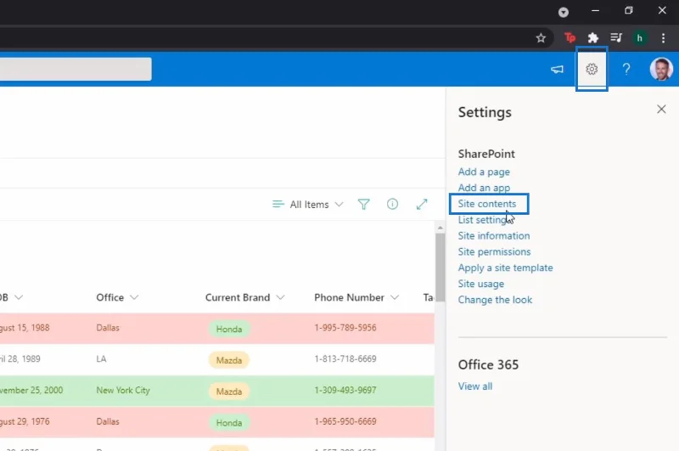Click the date ending 15, 1988

point(25,328)
